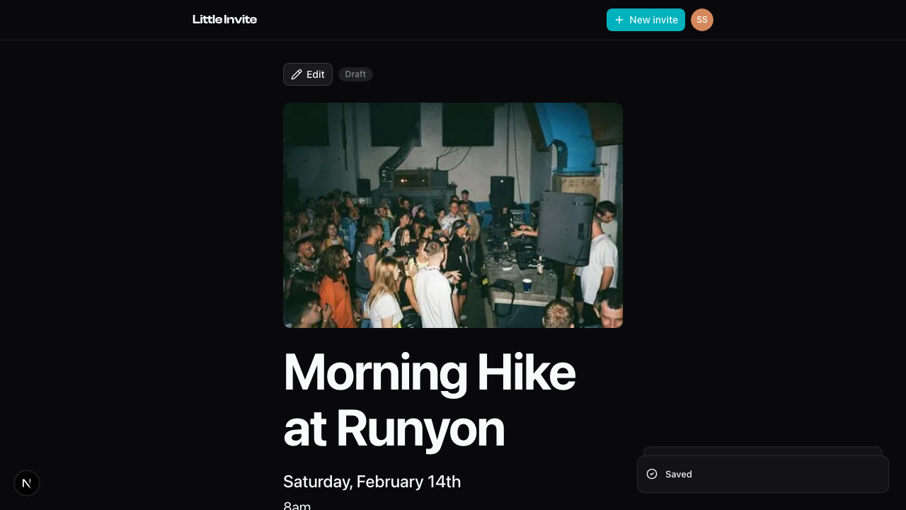Open the SS user avatar menu
The height and width of the screenshot is (510, 906).
point(702,20)
